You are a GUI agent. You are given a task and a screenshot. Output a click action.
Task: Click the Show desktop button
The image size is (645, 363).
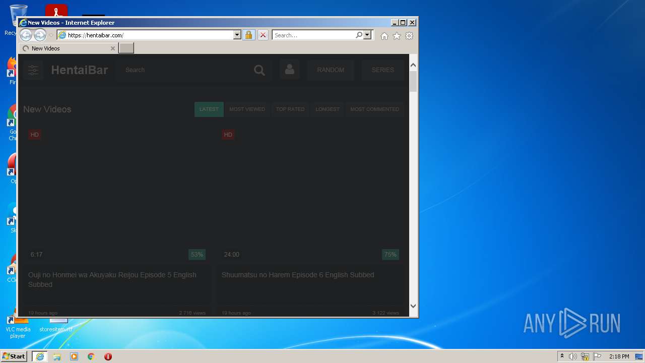click(639, 356)
